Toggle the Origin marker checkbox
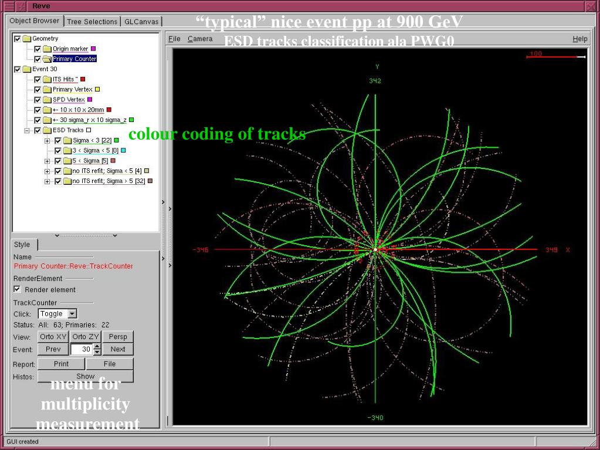This screenshot has height=450, width=600. coord(38,49)
